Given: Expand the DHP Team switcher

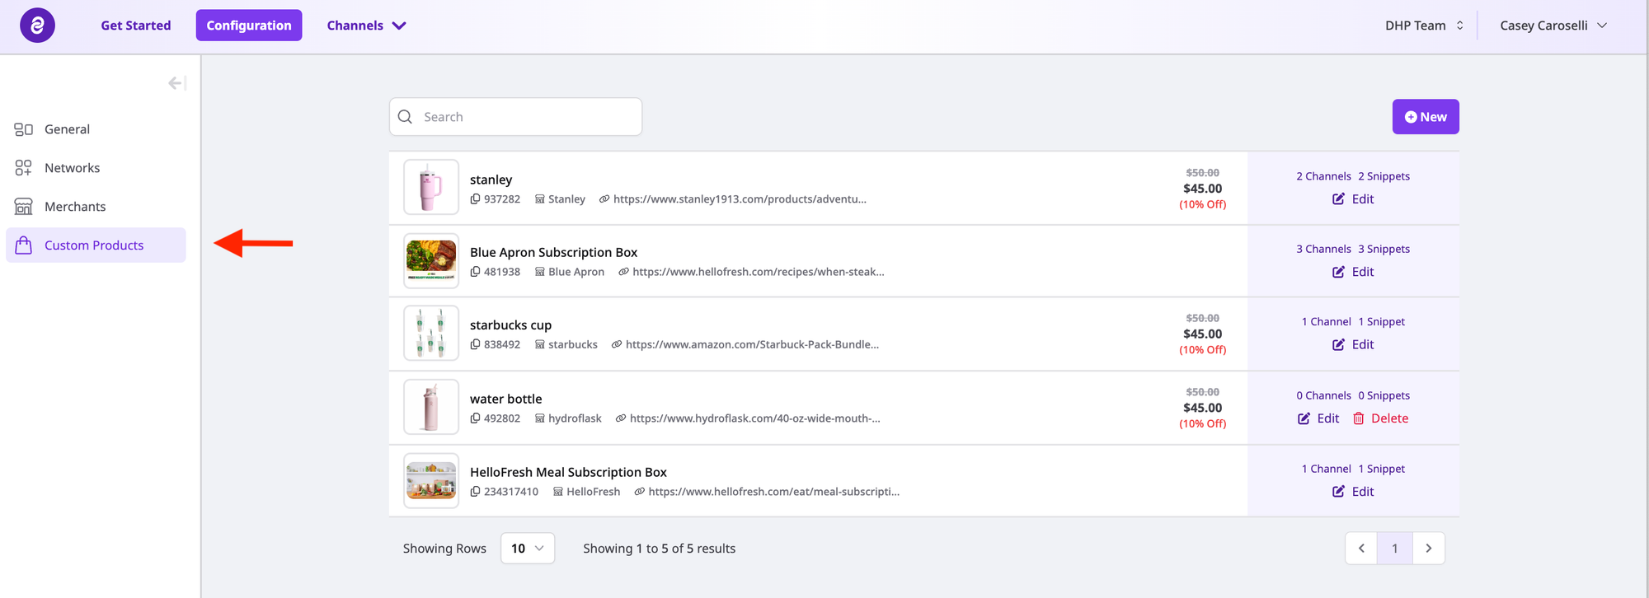Looking at the screenshot, I should click(1424, 26).
